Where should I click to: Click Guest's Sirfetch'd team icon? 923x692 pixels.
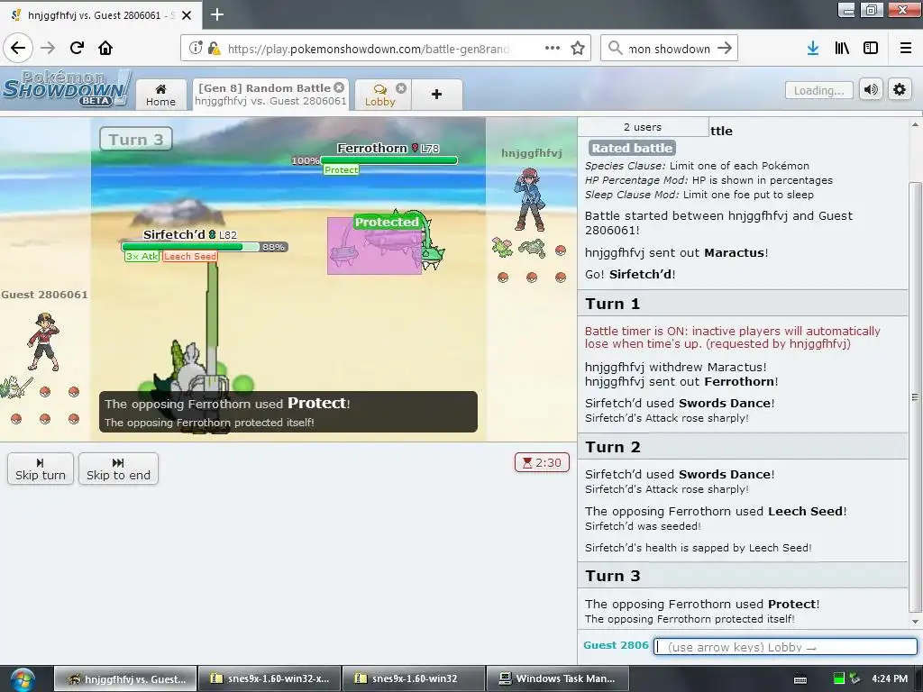tap(16, 387)
